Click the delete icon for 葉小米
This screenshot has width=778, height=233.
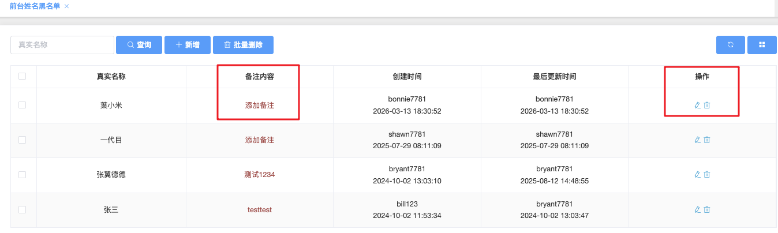(707, 105)
